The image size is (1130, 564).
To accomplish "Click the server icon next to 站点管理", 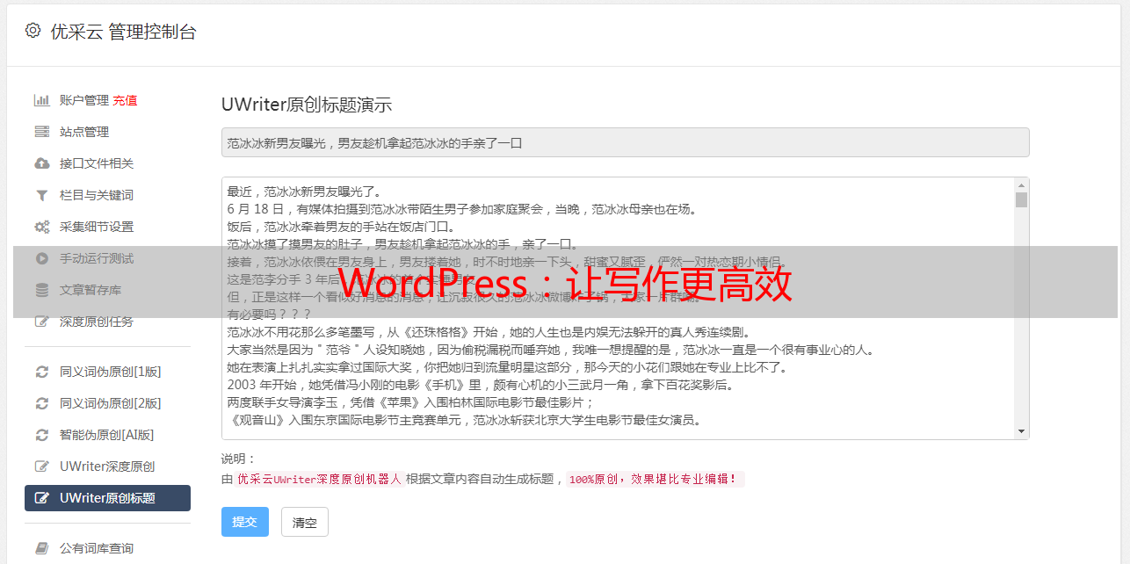I will click(41, 132).
